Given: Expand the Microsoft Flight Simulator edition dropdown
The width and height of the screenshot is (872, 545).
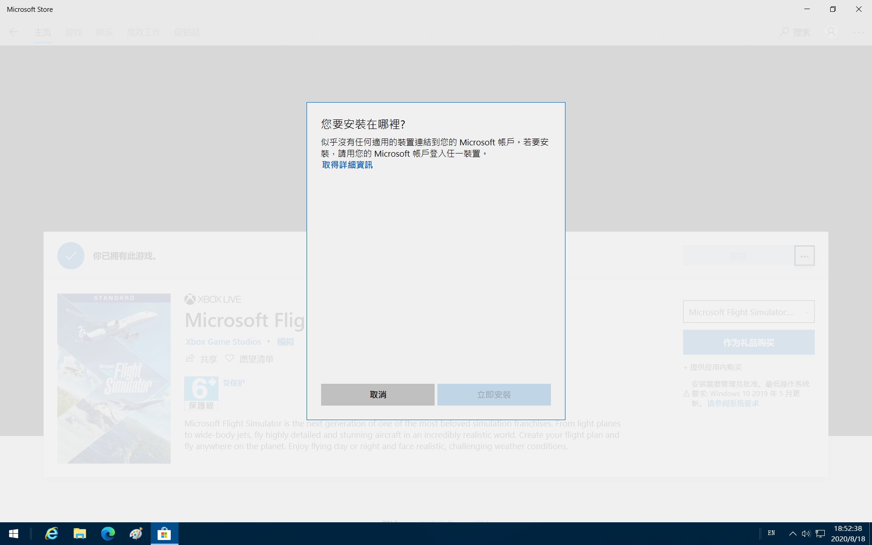Looking at the screenshot, I should [x=748, y=312].
